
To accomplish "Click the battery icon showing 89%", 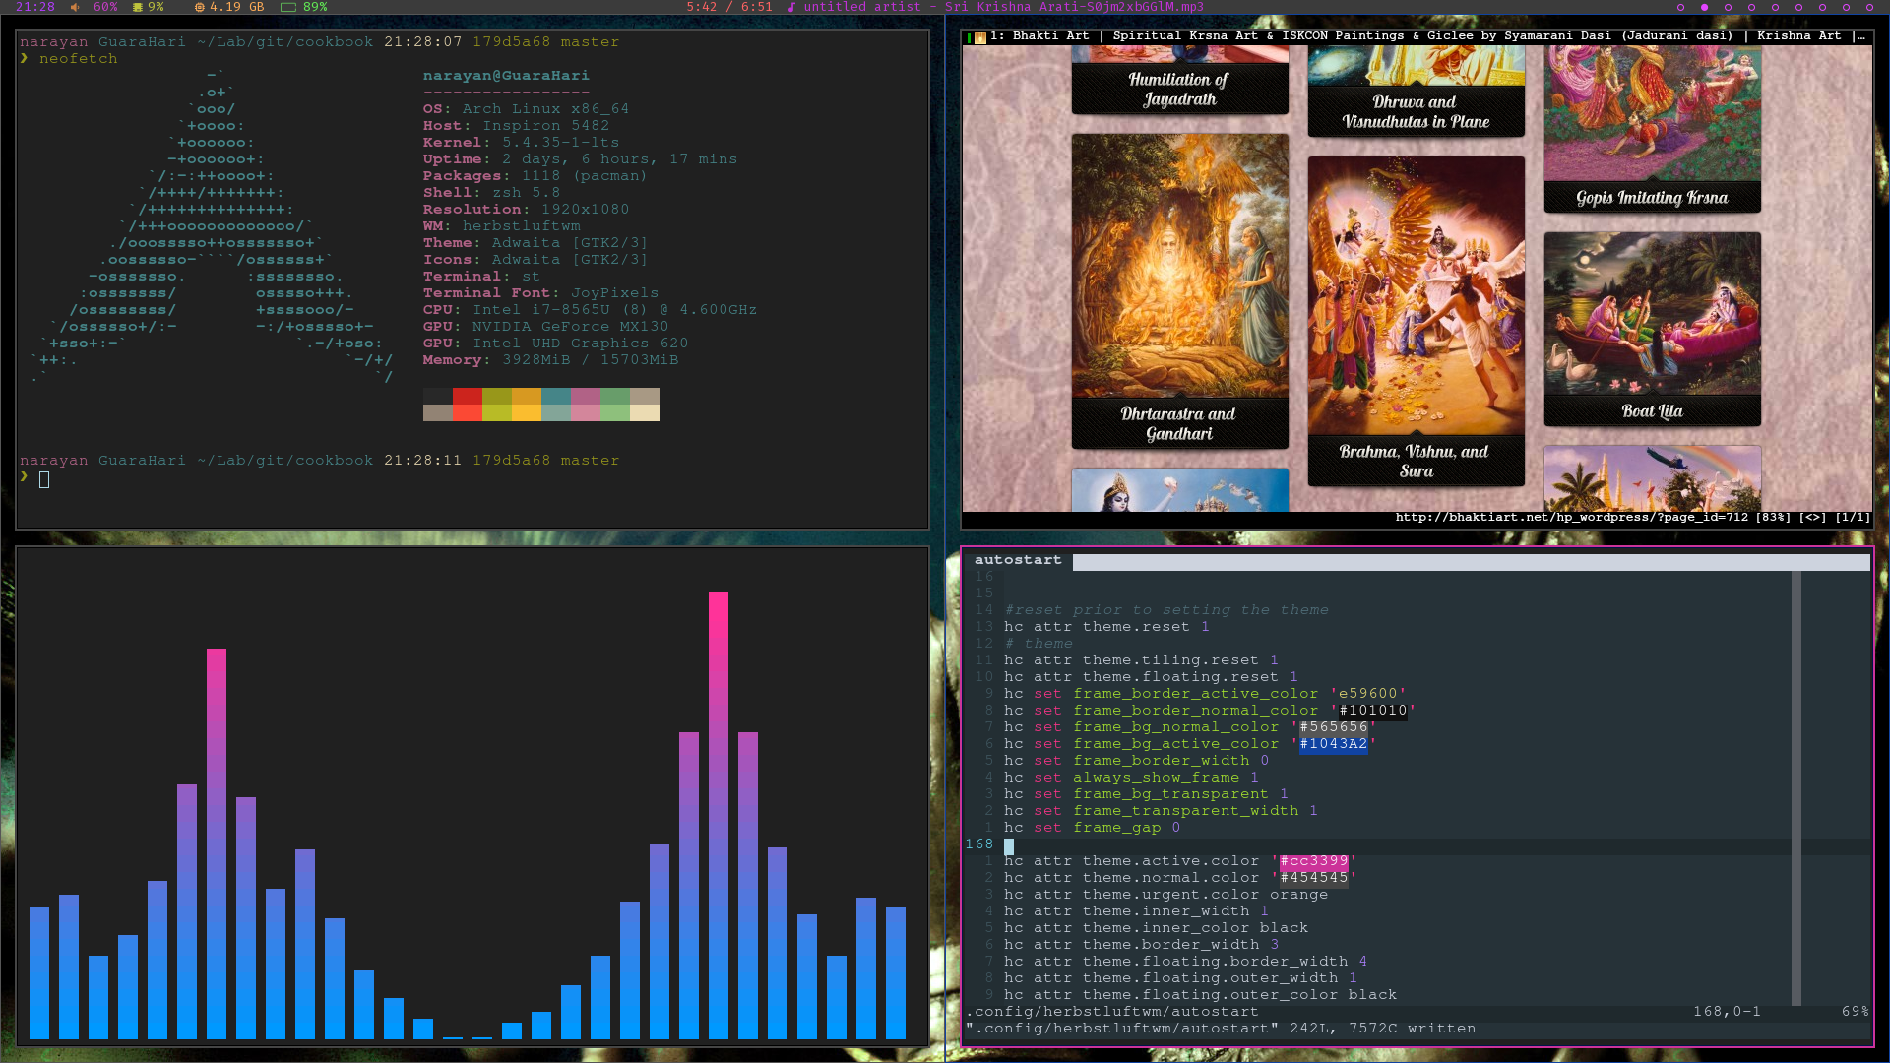I will 288,7.
